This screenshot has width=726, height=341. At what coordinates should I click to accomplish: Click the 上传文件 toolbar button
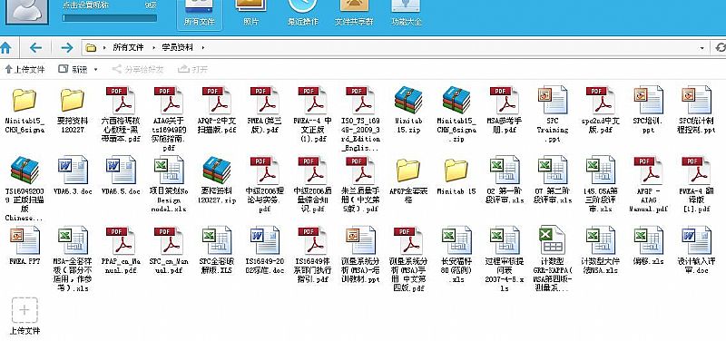point(25,70)
